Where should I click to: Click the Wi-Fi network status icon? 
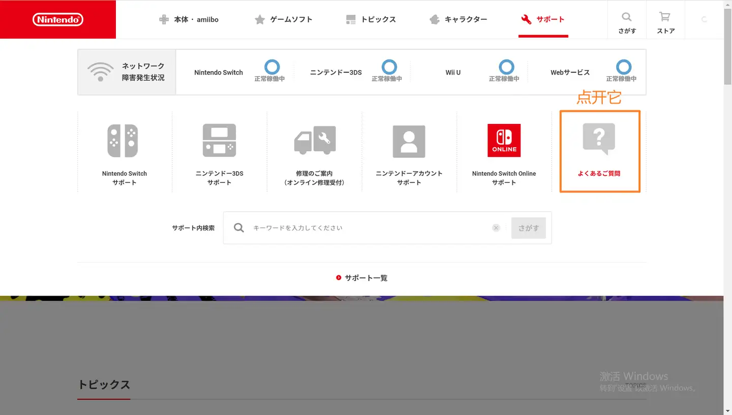[100, 72]
